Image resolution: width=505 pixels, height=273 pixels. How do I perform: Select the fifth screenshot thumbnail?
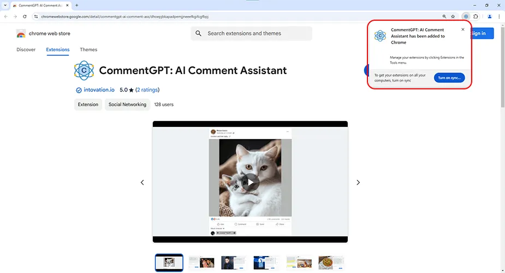[x=299, y=263]
